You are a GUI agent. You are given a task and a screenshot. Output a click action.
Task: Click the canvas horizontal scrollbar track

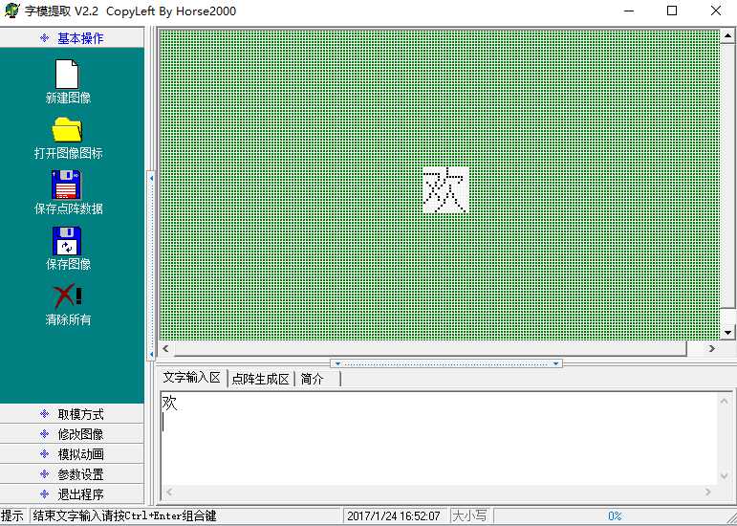pos(430,348)
